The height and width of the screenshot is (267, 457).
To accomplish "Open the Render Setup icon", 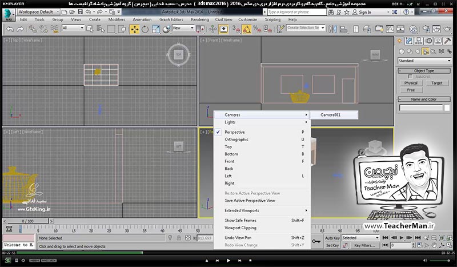I will (426, 29).
